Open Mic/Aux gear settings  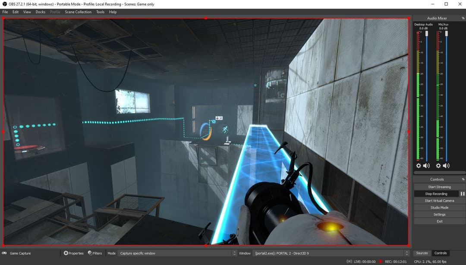(x=438, y=166)
